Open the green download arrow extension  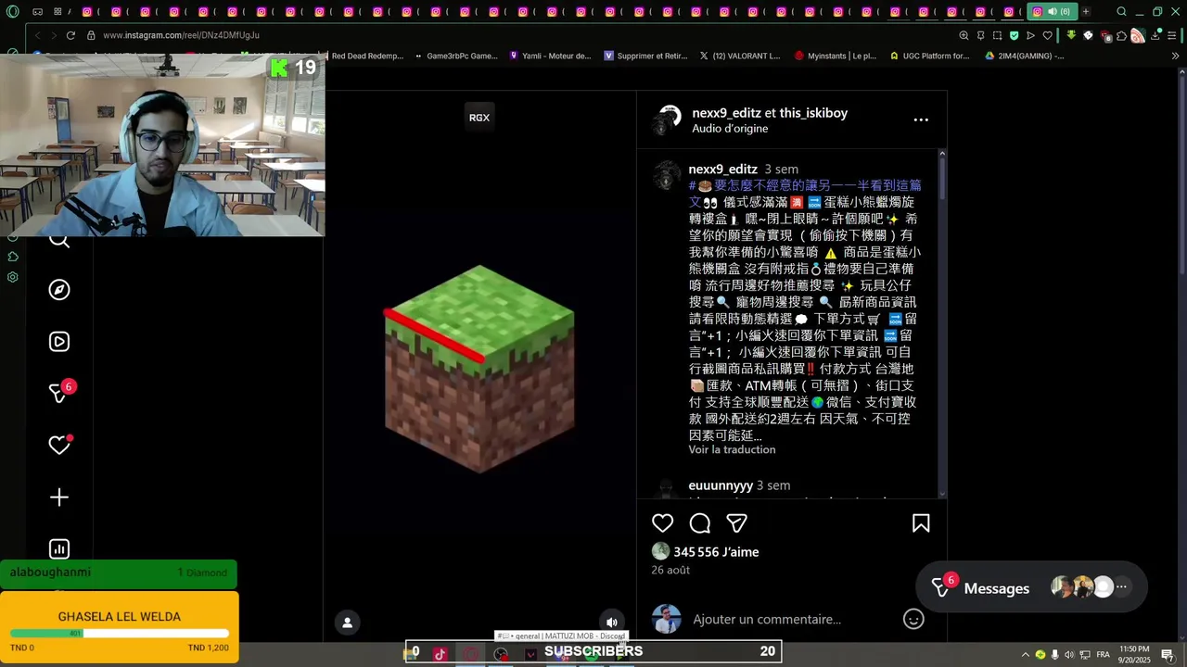click(x=1071, y=35)
